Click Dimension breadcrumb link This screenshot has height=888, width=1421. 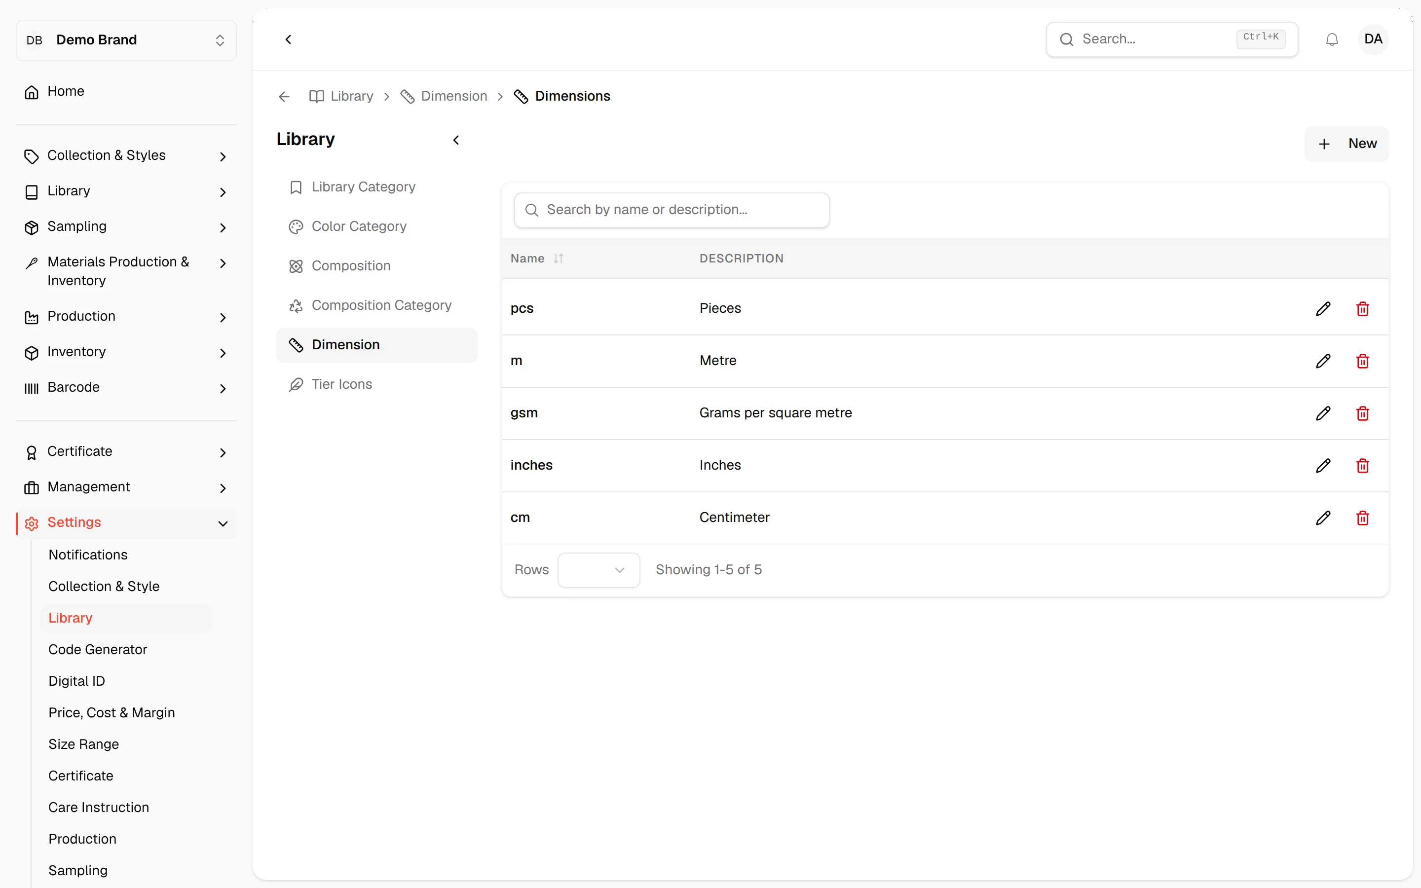tap(444, 96)
